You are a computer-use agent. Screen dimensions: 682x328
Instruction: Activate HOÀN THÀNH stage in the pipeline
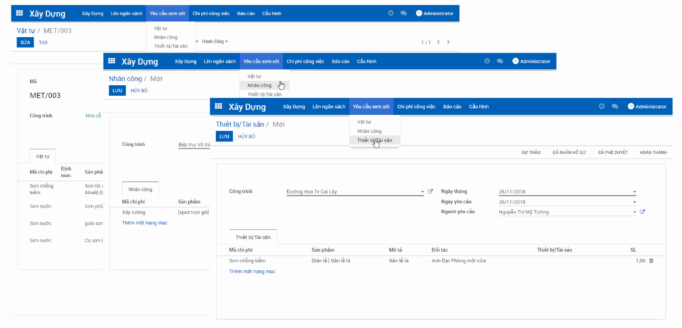coord(653,152)
